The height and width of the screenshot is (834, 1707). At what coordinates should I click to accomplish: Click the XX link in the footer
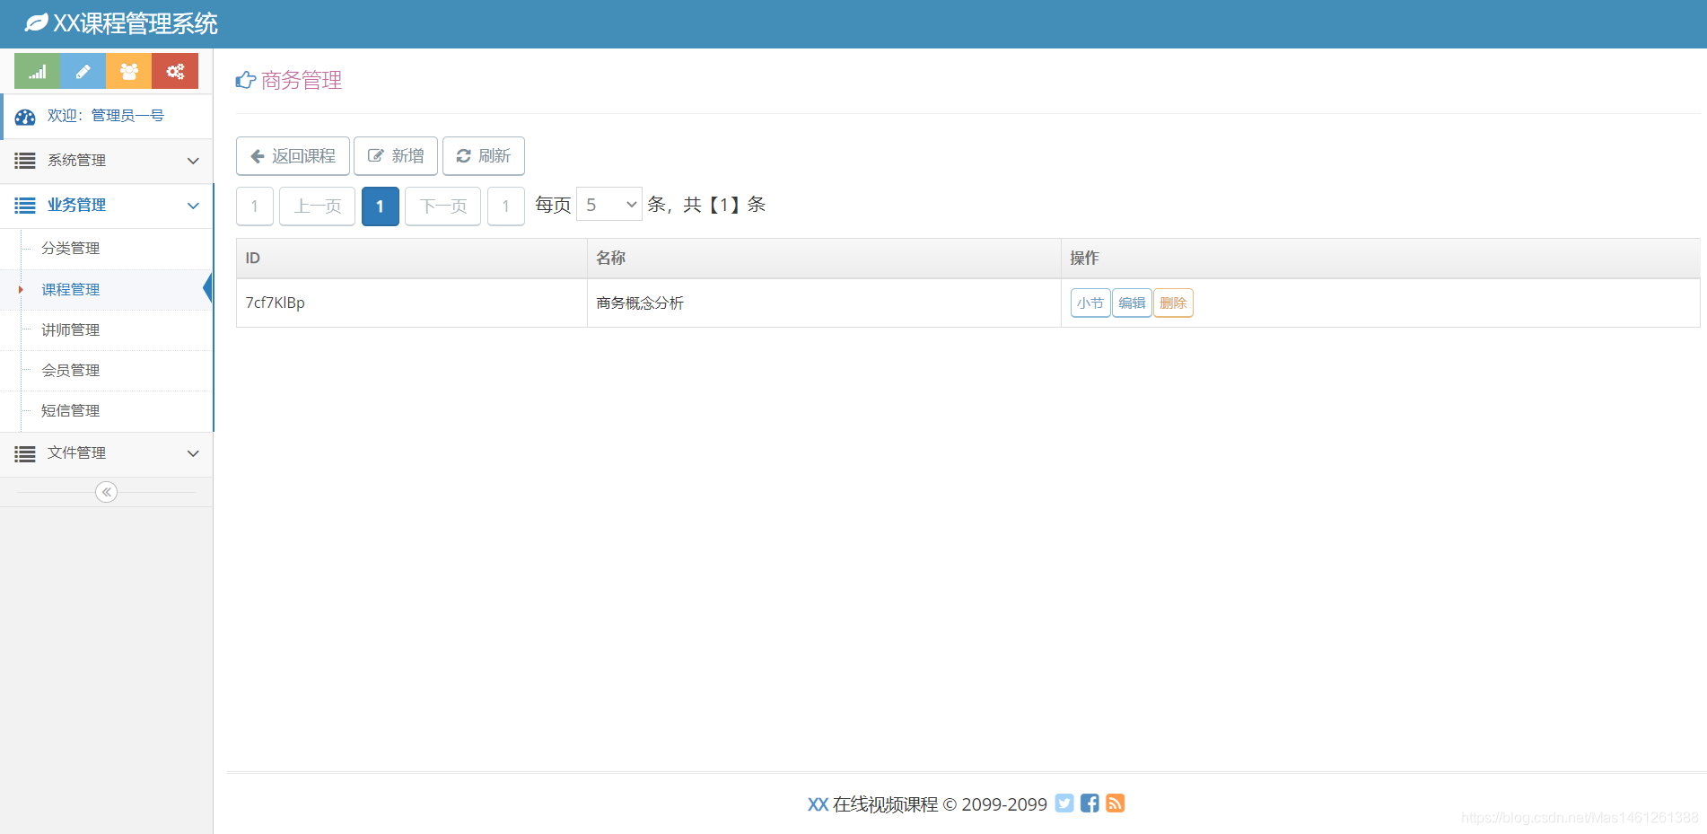pos(818,804)
